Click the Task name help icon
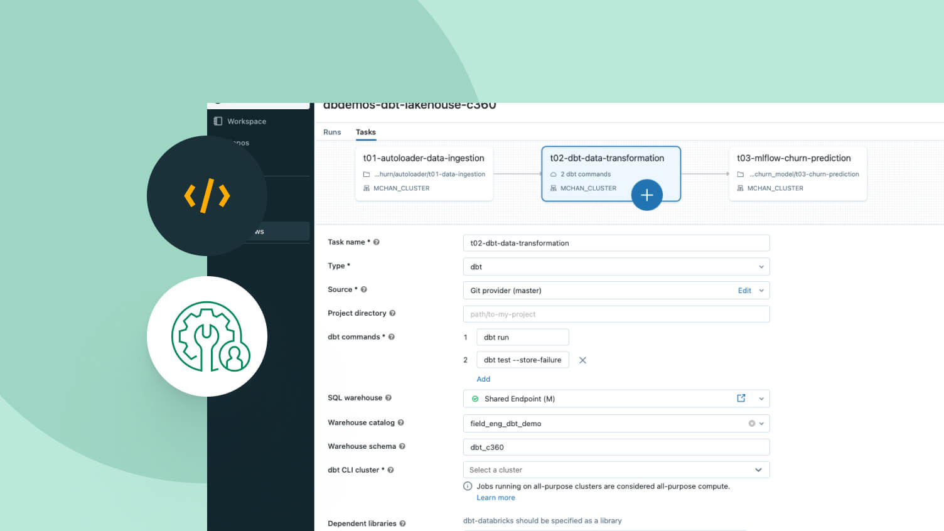 [x=377, y=242]
